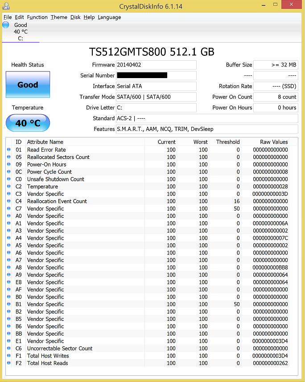Image resolution: width=305 pixels, height=382 pixels.
Task: Click status dot for C4 Reallocation Event Count
Action: coord(9,201)
